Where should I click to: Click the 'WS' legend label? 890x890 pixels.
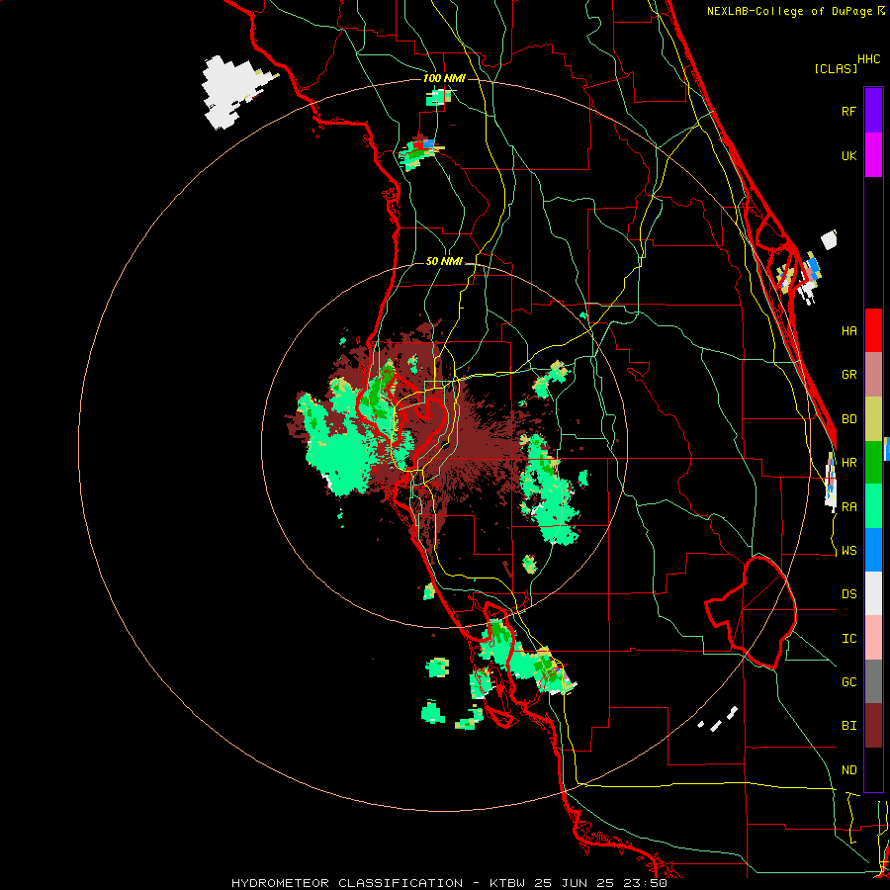tap(848, 551)
